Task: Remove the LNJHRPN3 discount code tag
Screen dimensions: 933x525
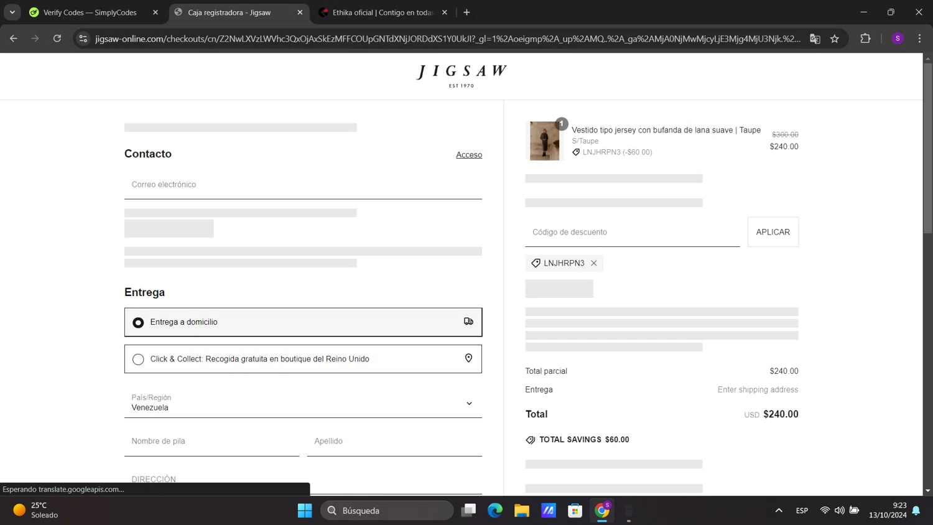Action: point(594,263)
